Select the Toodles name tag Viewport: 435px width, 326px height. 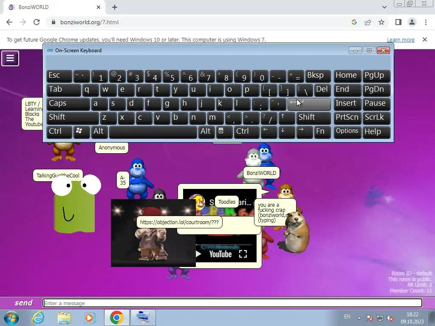click(227, 202)
